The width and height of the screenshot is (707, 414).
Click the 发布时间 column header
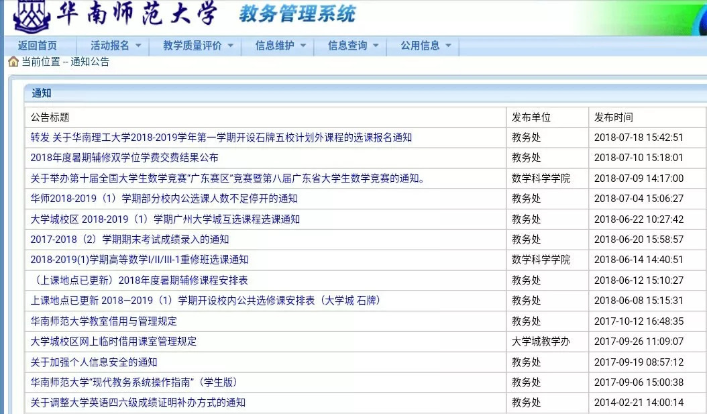pos(613,117)
